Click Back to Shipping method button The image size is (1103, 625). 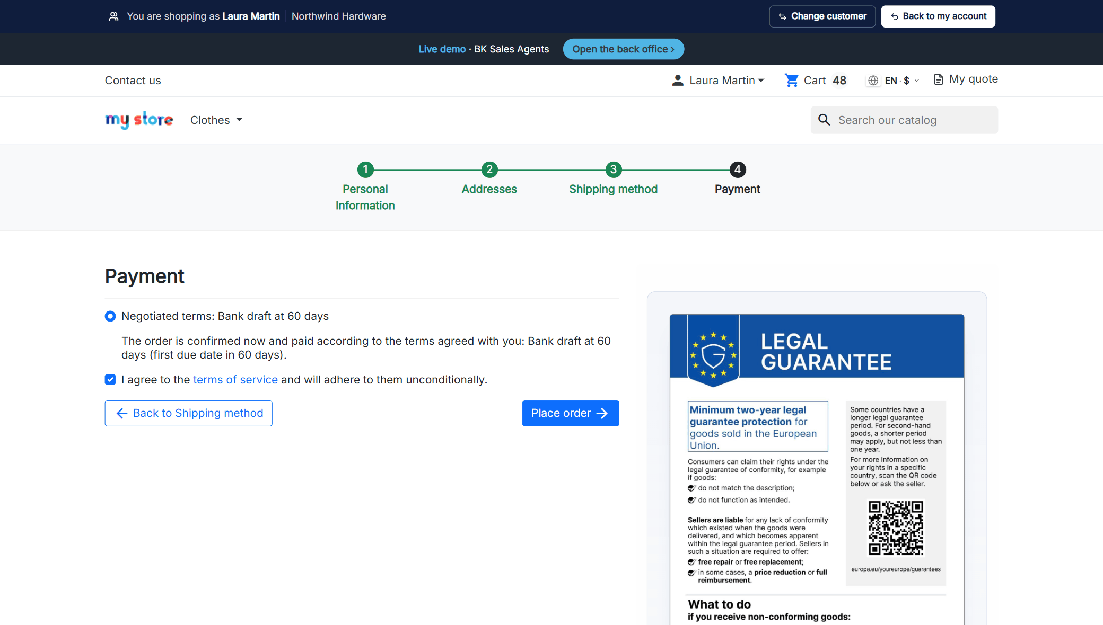[x=189, y=413]
